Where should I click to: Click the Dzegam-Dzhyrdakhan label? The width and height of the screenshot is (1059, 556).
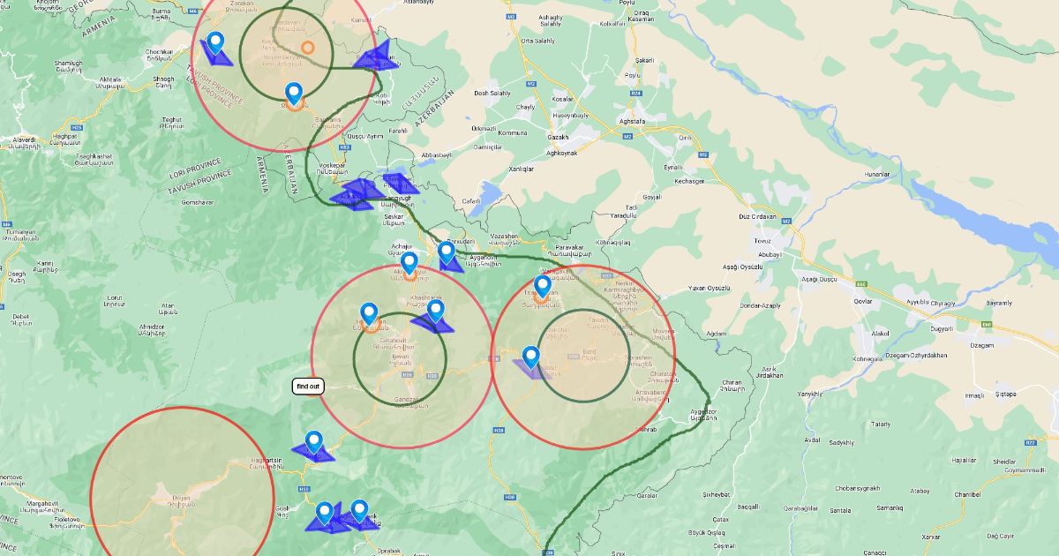point(916,355)
